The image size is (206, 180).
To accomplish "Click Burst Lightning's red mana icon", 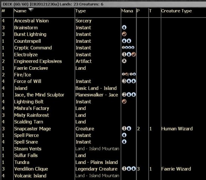I will [124, 34].
